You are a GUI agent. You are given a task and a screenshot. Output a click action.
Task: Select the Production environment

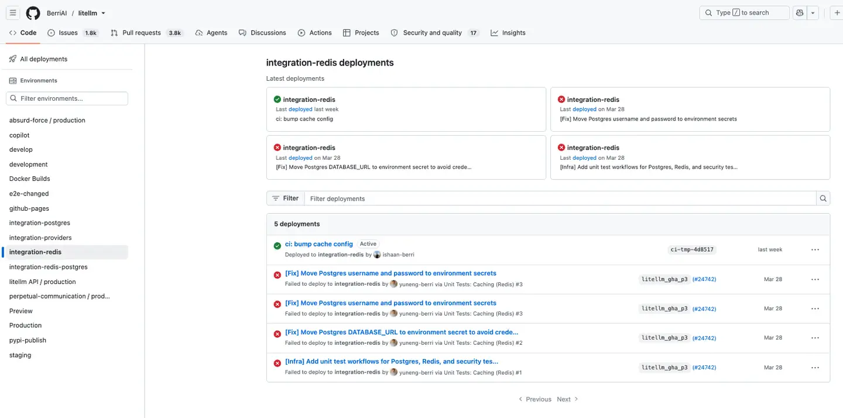coord(26,326)
